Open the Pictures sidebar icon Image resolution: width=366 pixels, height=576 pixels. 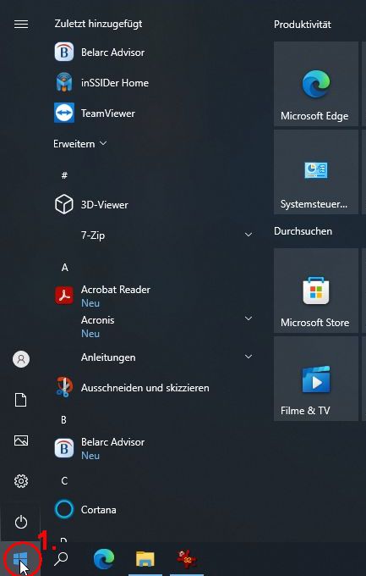pyautogui.click(x=21, y=440)
